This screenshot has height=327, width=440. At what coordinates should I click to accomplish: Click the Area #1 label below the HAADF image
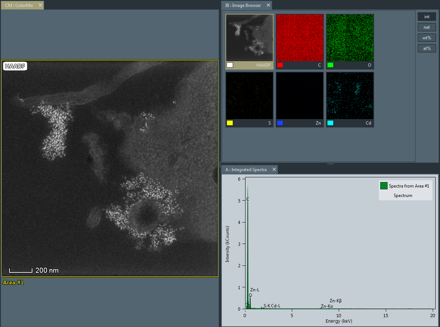[13, 282]
